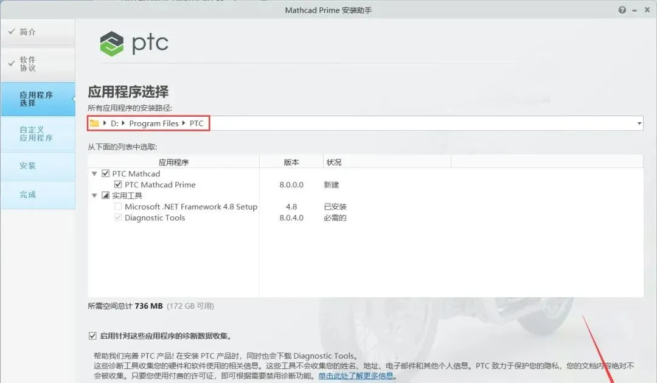Toggle the PTC Mathcad Prime checkbox
Screen dimensions: 657x383
tap(118, 184)
